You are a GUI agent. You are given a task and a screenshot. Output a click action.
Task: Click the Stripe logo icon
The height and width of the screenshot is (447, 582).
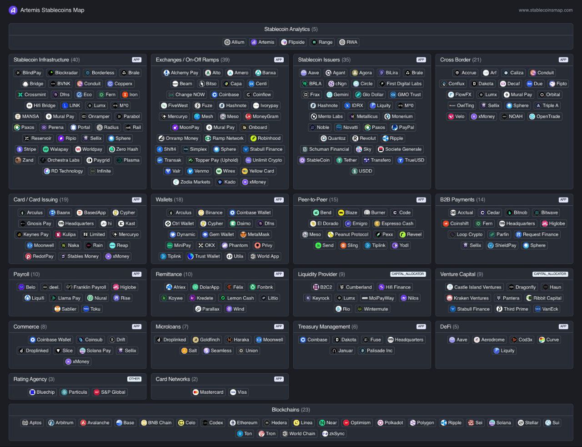(x=20, y=149)
